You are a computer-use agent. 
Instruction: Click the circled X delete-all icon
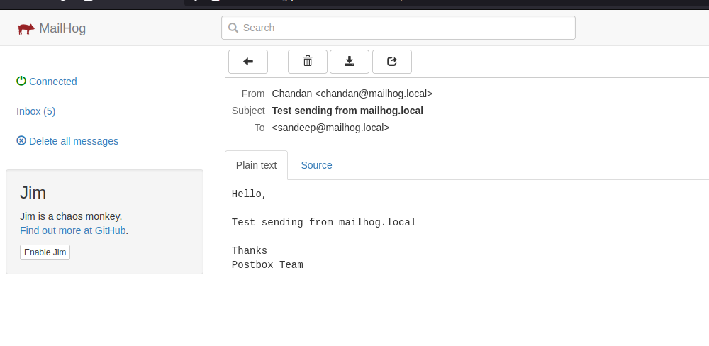coord(21,140)
